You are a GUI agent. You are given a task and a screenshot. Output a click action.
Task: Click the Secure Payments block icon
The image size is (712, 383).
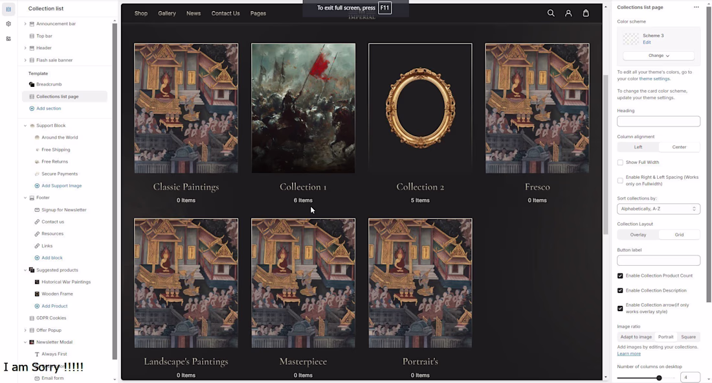click(38, 174)
